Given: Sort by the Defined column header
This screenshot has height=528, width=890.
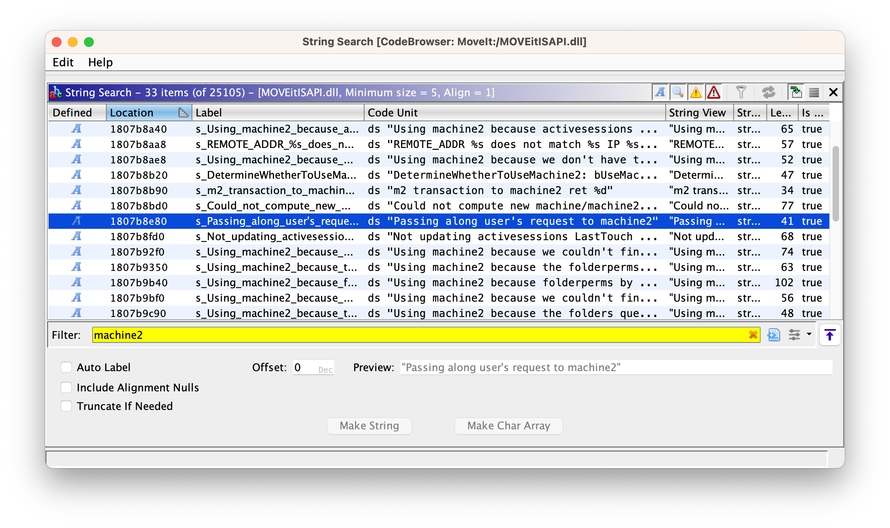Looking at the screenshot, I should [77, 112].
